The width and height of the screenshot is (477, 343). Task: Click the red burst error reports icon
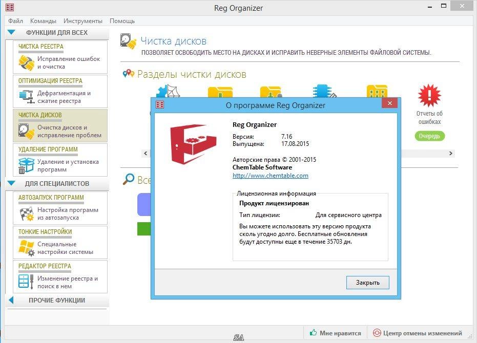pos(429,96)
